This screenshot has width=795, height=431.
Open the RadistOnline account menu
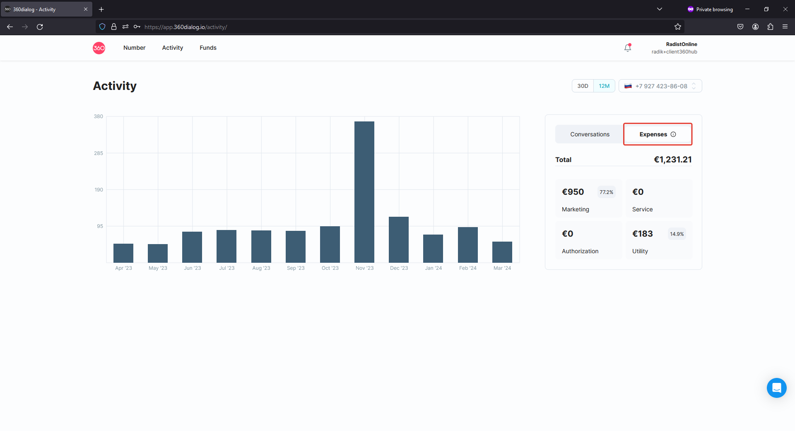point(674,48)
